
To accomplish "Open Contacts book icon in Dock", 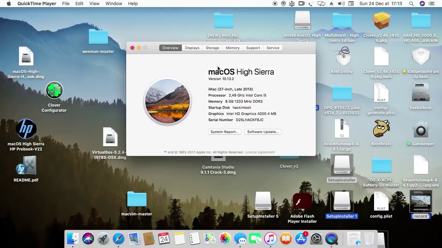I will point(149,238).
